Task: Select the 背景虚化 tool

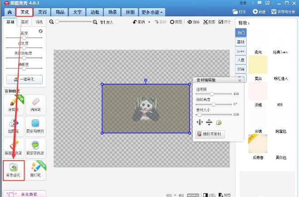Action: coord(14,170)
